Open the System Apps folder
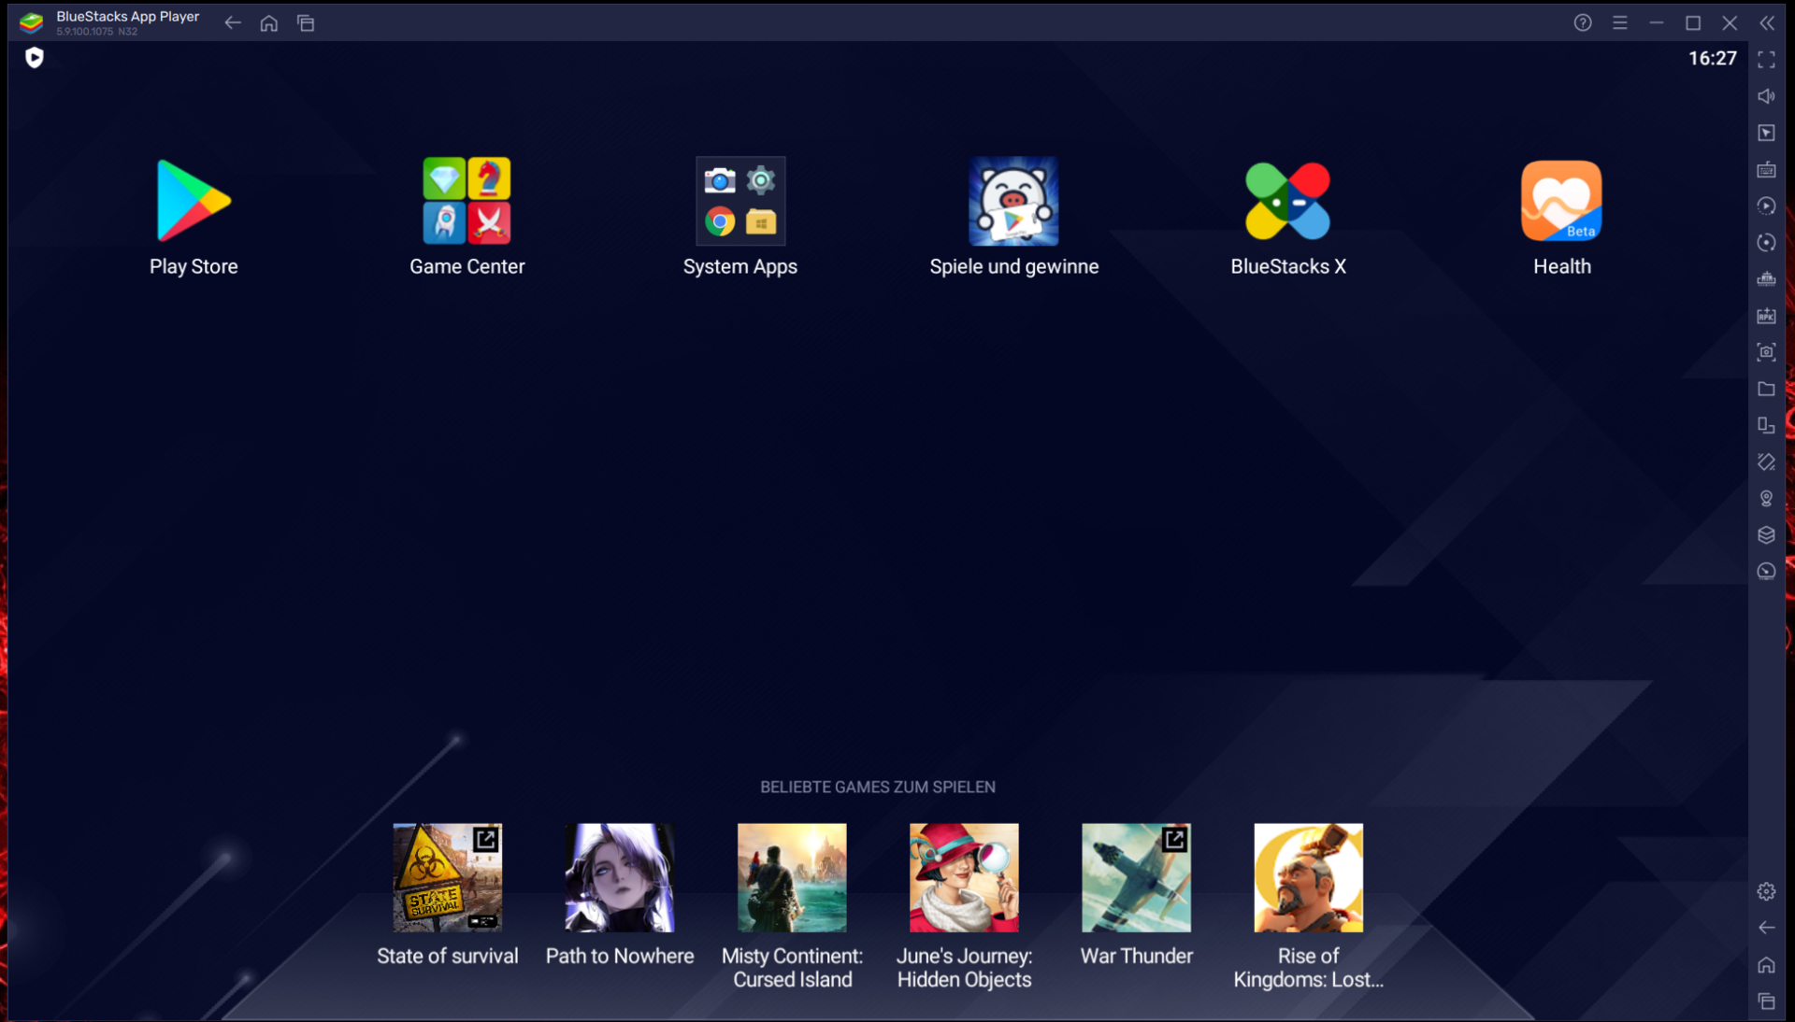The width and height of the screenshot is (1795, 1022). coord(740,201)
